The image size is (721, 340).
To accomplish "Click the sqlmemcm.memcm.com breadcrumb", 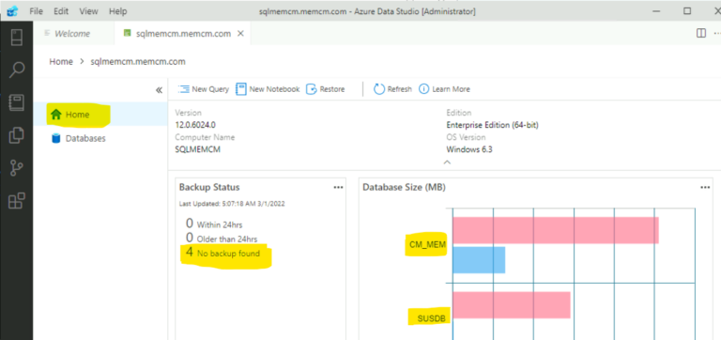I will click(138, 61).
